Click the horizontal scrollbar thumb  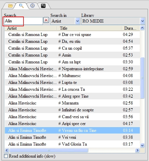click(49, 150)
